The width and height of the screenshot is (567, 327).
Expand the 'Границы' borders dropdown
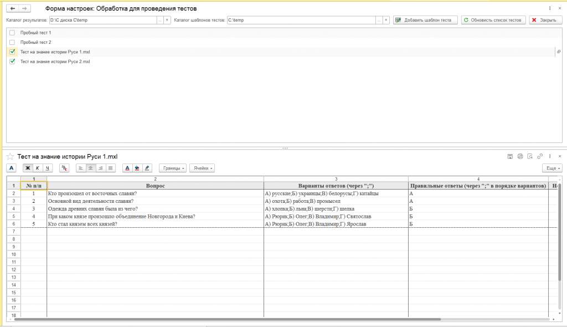(x=172, y=168)
